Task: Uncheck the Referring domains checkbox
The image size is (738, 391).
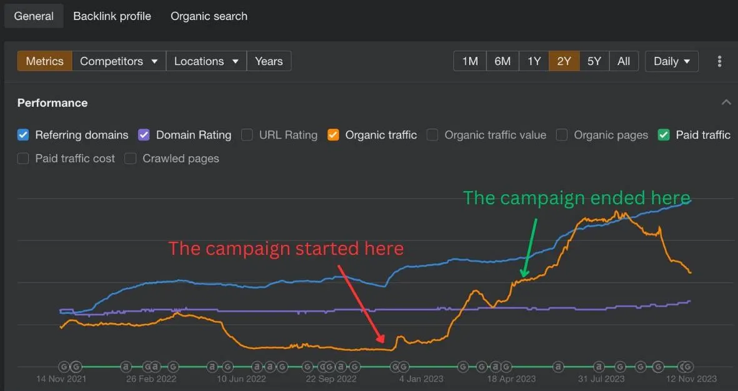Action: (23, 135)
